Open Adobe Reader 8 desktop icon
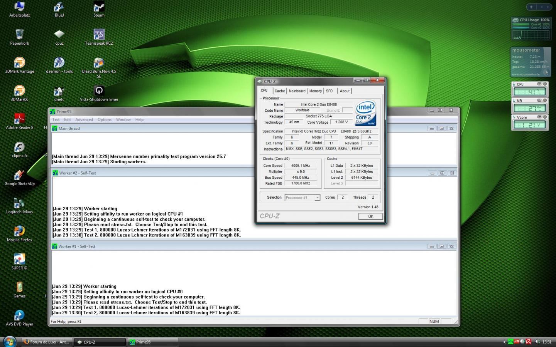This screenshot has height=347, width=556. point(19,121)
